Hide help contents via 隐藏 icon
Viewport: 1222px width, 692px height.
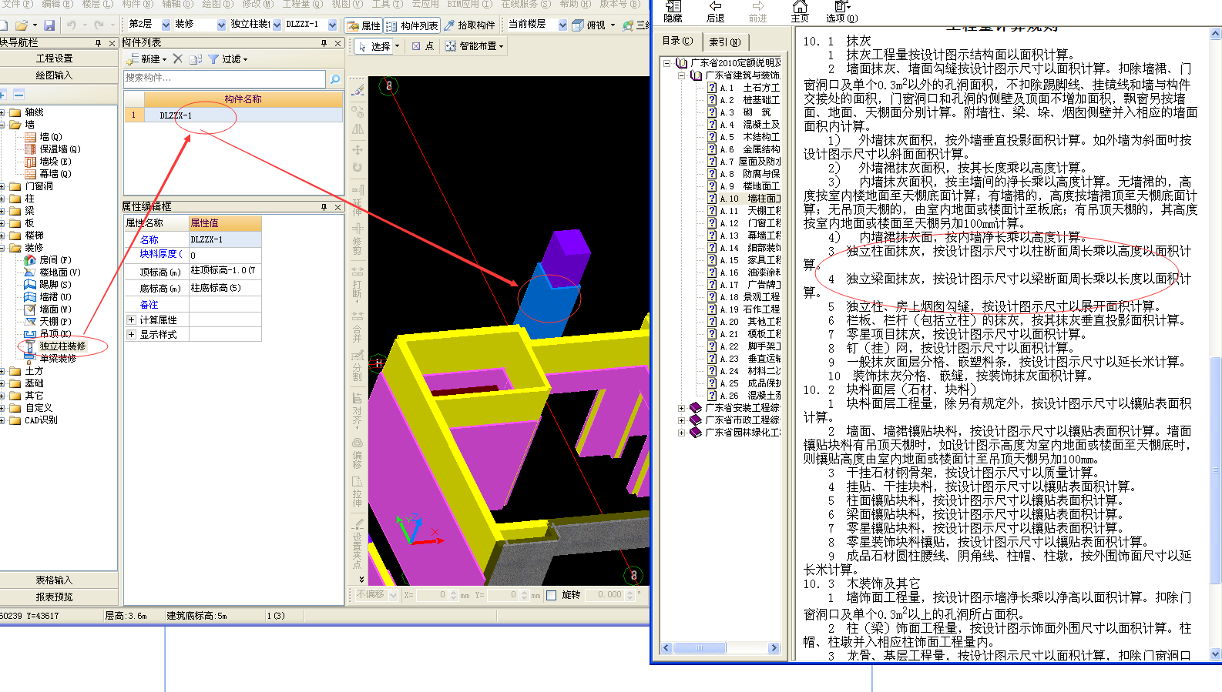(x=673, y=11)
